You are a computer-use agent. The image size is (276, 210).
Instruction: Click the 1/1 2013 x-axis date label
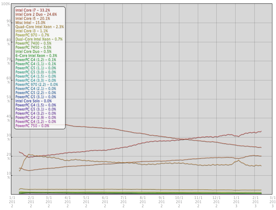[236, 202]
